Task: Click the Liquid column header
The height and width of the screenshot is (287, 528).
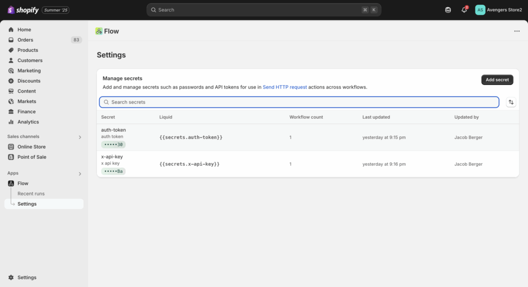Action: point(166,117)
